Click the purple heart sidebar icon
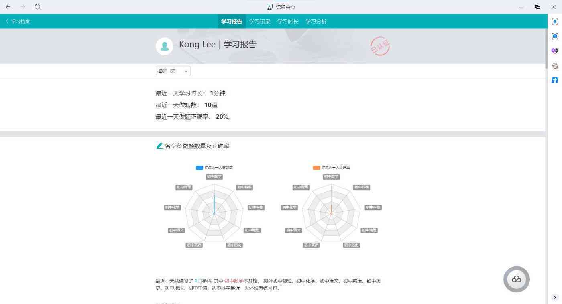 (555, 51)
